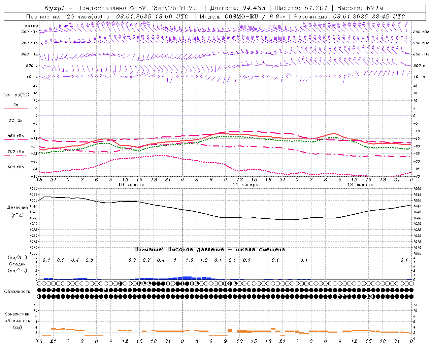Image resolution: width=431 pixels, height=344 pixels.
Task: Click the dashed pink 500 гПа legend line sample
Action: [15, 171]
